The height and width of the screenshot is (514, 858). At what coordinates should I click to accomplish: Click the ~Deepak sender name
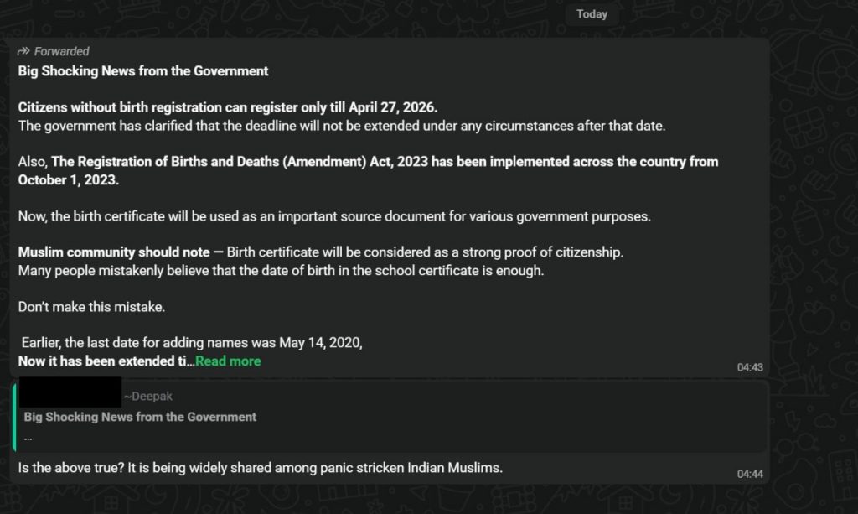pos(148,397)
